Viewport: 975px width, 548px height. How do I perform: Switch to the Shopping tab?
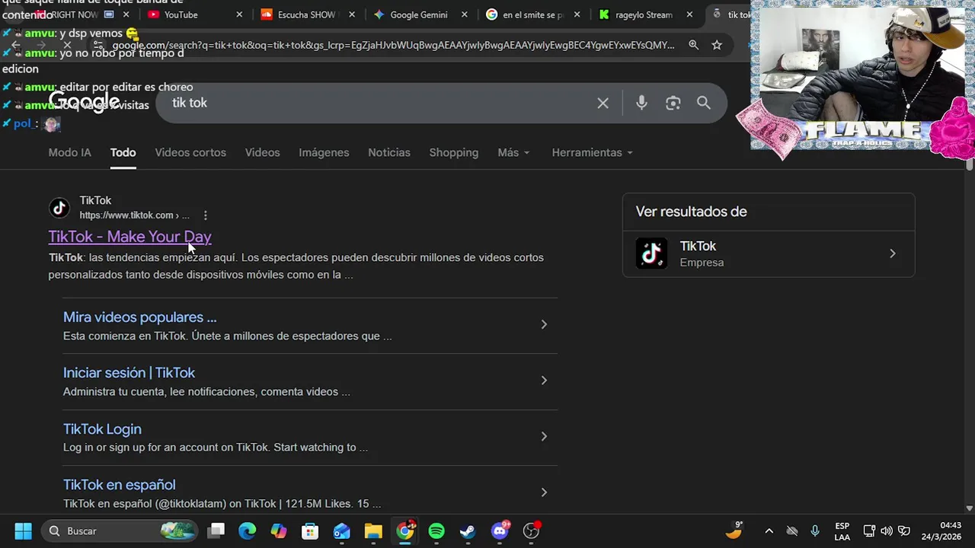coord(453,152)
